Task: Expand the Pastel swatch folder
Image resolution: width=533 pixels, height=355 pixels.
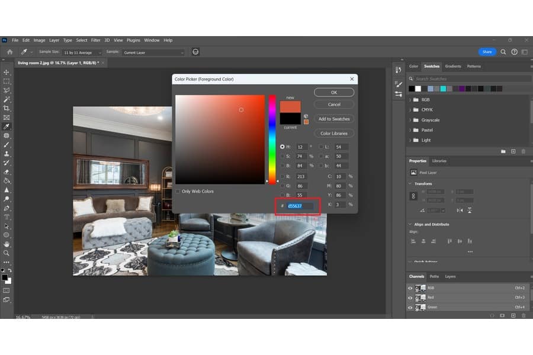Action: [x=410, y=130]
